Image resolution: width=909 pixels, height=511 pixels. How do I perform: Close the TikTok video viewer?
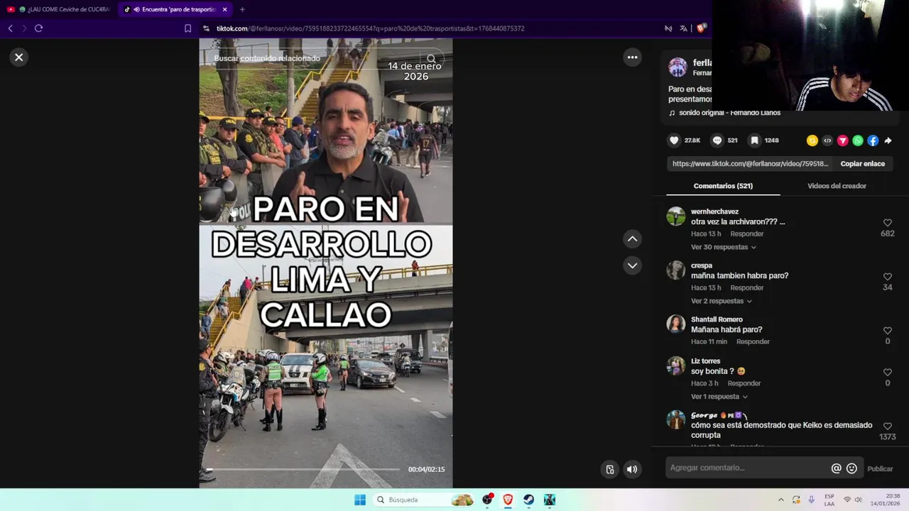pos(19,57)
